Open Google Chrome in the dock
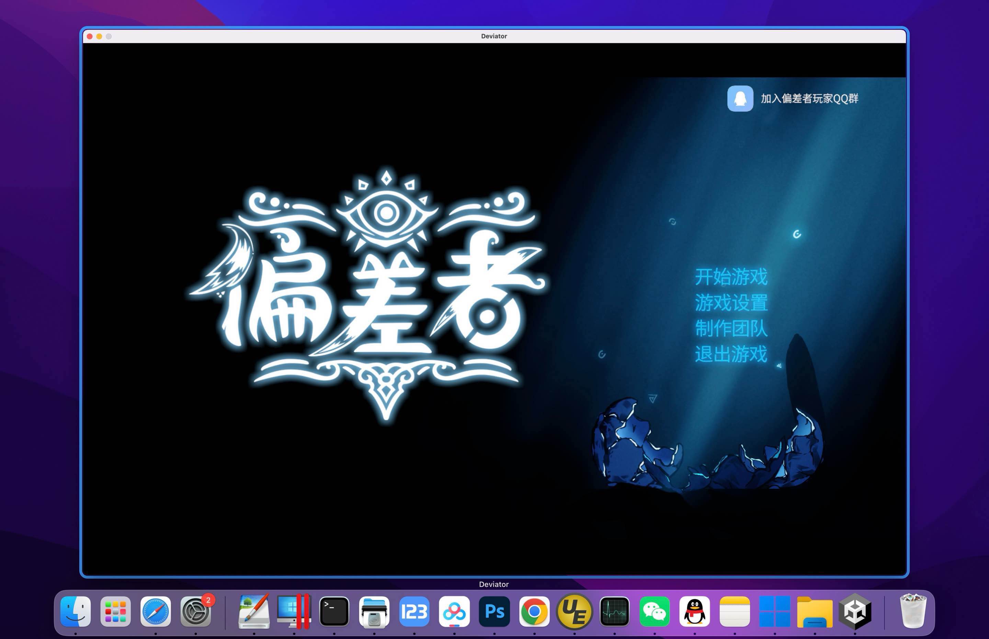Image resolution: width=989 pixels, height=639 pixels. click(534, 612)
